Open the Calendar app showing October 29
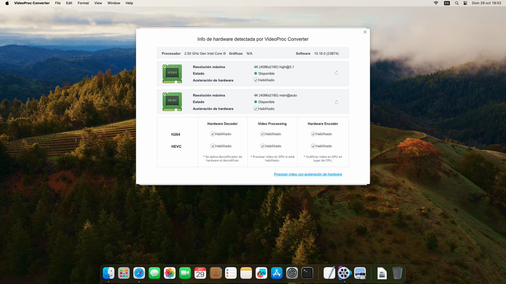506x284 pixels. [200, 273]
